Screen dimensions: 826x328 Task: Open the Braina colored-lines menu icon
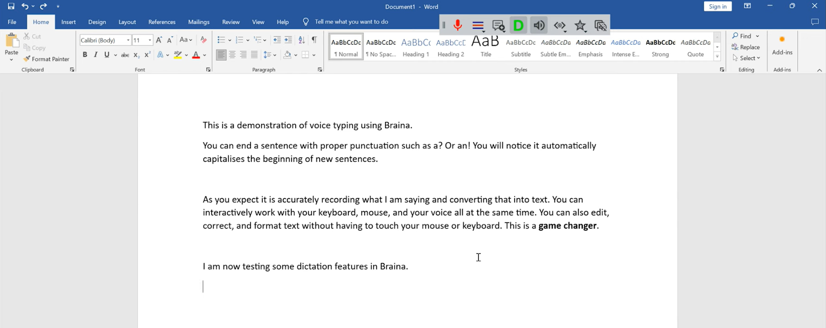[x=478, y=25]
